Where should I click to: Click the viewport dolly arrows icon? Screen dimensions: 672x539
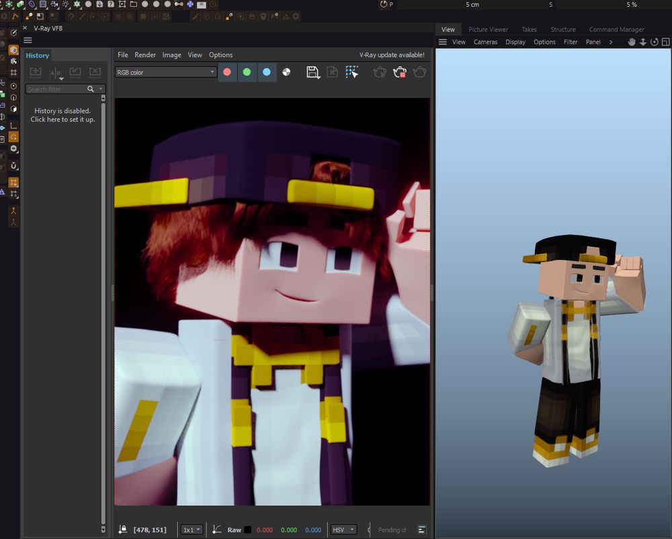point(643,42)
